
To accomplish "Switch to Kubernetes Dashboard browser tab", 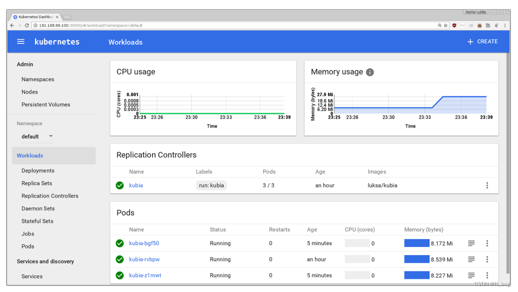I will tap(35, 17).
